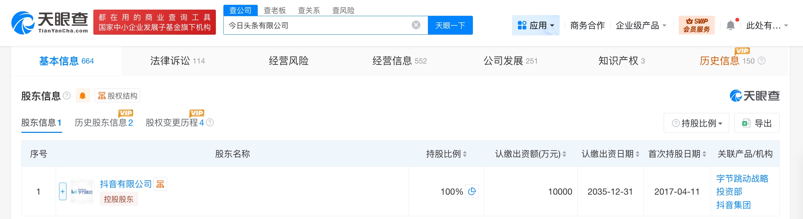
Task: Toggle sorting on 首次持股日期 column
Action: 704,154
